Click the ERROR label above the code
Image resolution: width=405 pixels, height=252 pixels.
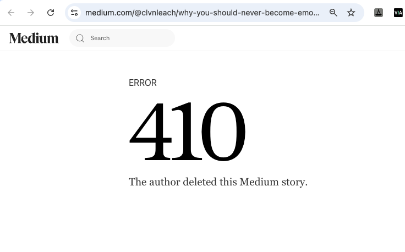(x=143, y=83)
